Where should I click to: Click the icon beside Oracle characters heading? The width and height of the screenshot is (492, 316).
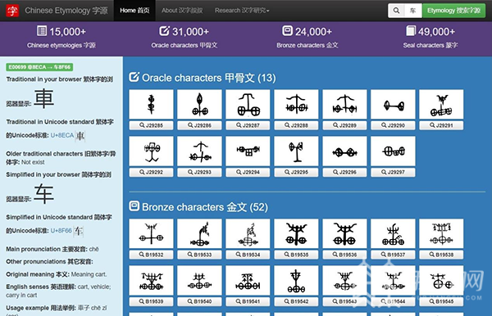134,77
